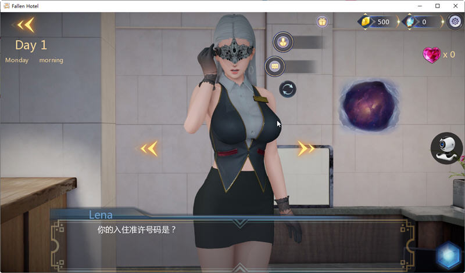Select next outfit with right golden arrows
This screenshot has width=465, height=273.
click(x=306, y=148)
